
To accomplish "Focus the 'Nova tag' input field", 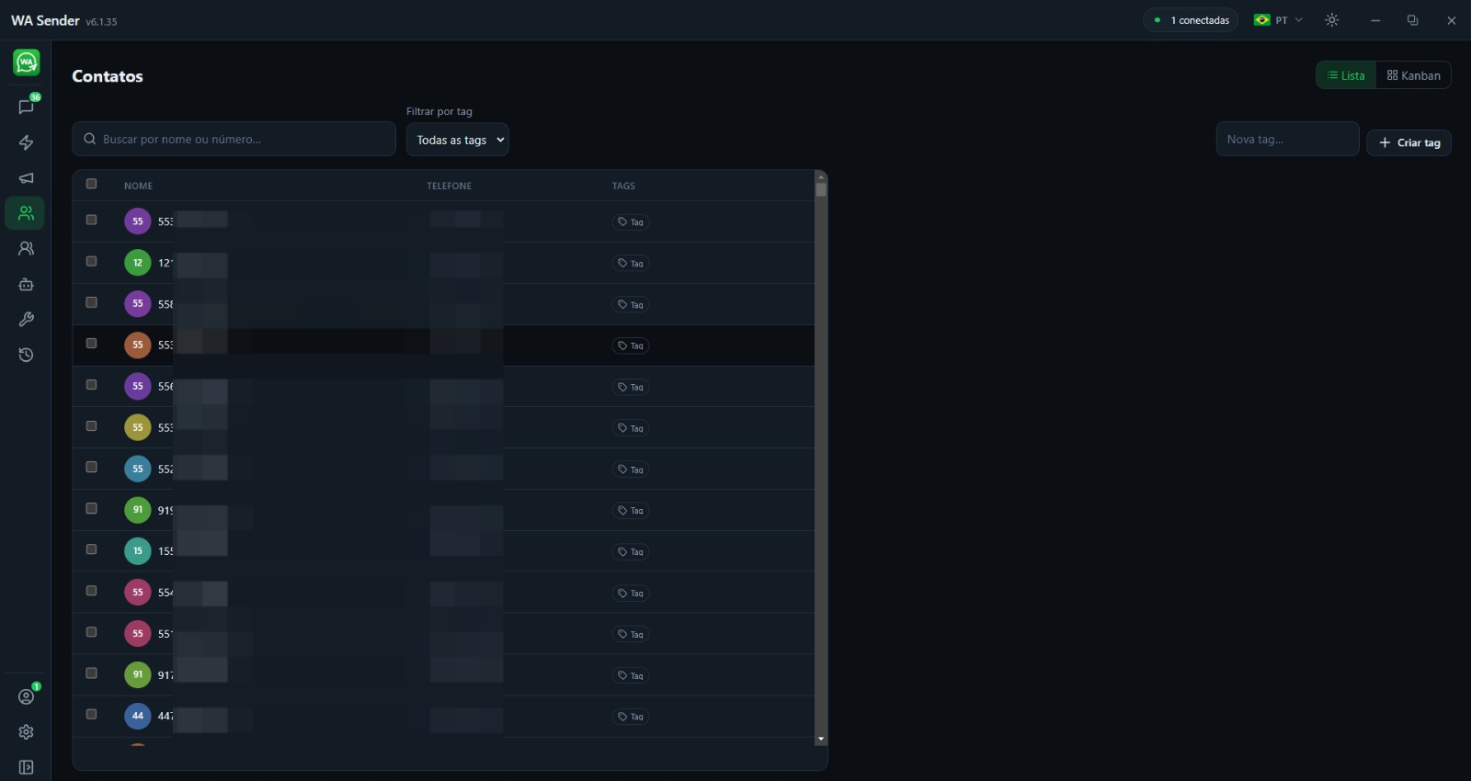I will [1288, 139].
